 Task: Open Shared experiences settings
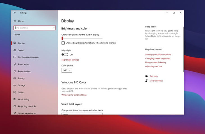click(x=27, y=113)
